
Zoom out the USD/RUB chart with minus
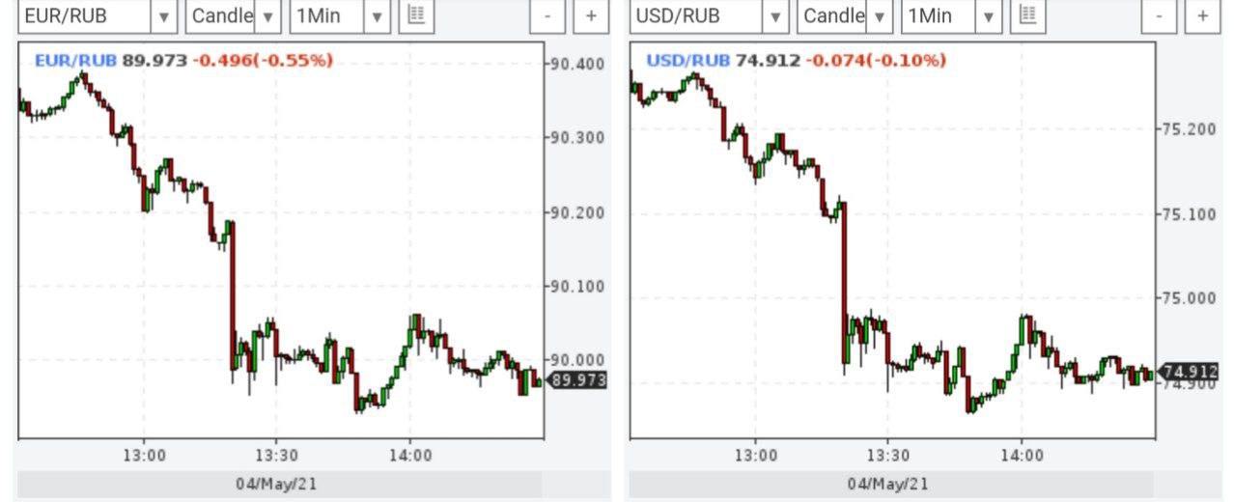[1159, 16]
